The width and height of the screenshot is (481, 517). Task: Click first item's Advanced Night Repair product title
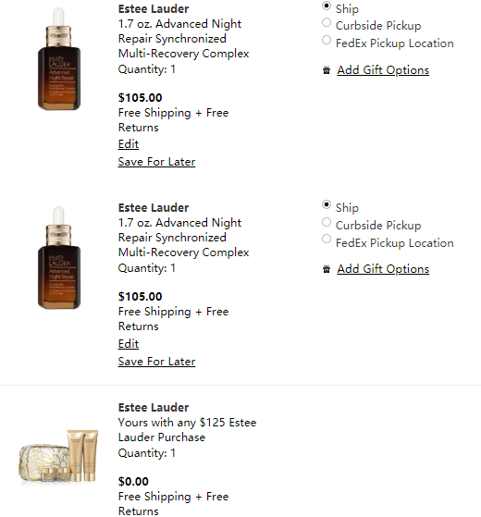pos(183,39)
